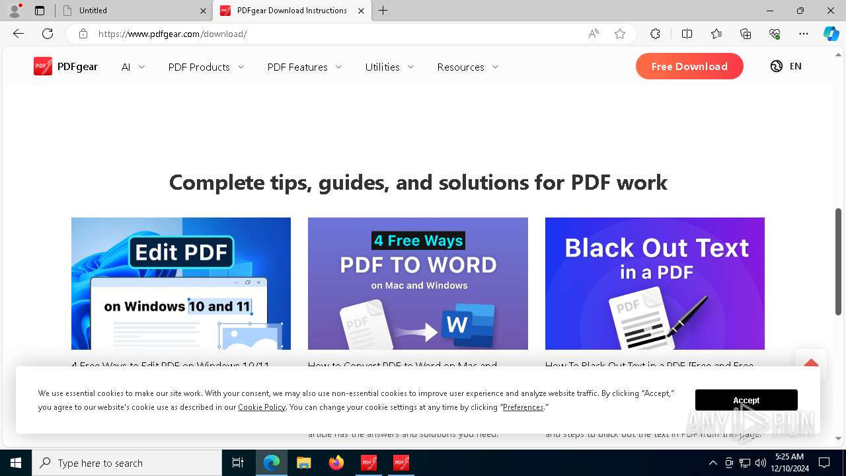Open notification center icon
This screenshot has height=476, width=846.
pos(824,463)
